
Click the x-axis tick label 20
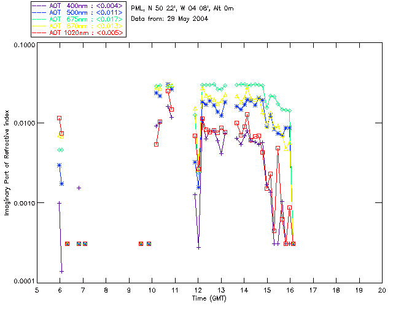pyautogui.click(x=382, y=290)
